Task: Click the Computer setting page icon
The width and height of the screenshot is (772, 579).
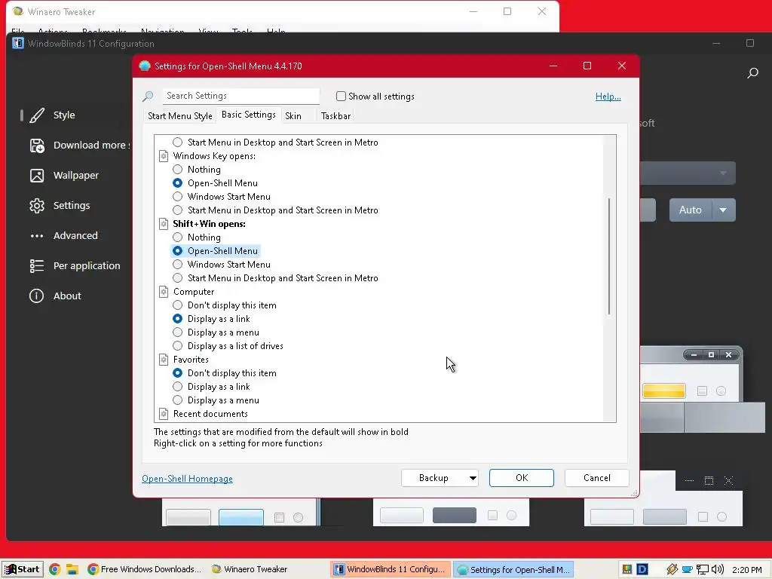Action: pyautogui.click(x=164, y=292)
